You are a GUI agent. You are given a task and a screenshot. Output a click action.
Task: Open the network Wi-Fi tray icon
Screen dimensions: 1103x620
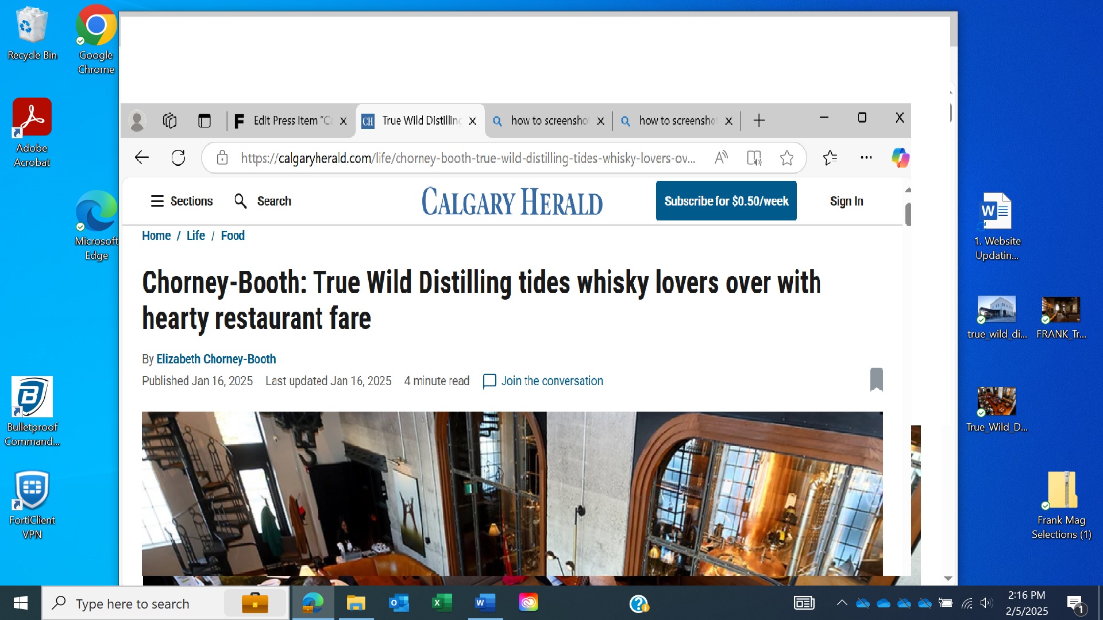[x=967, y=603]
